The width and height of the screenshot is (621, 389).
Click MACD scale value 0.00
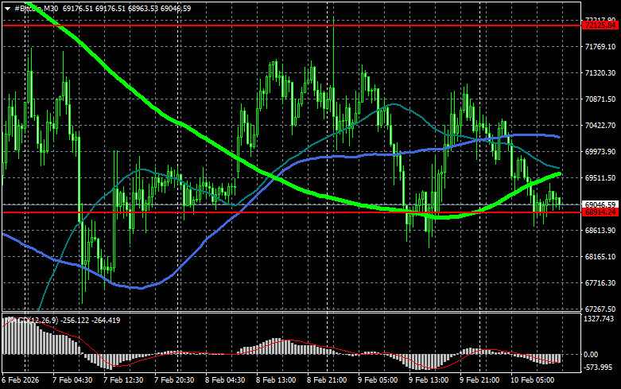click(x=591, y=355)
